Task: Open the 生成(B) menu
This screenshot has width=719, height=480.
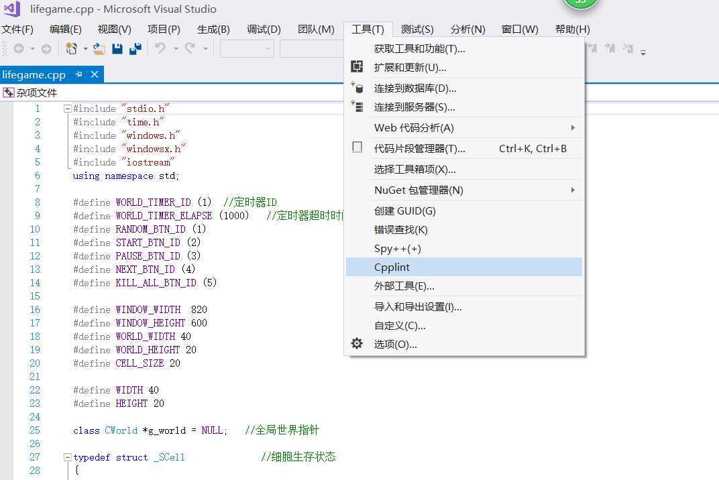Action: (x=213, y=29)
